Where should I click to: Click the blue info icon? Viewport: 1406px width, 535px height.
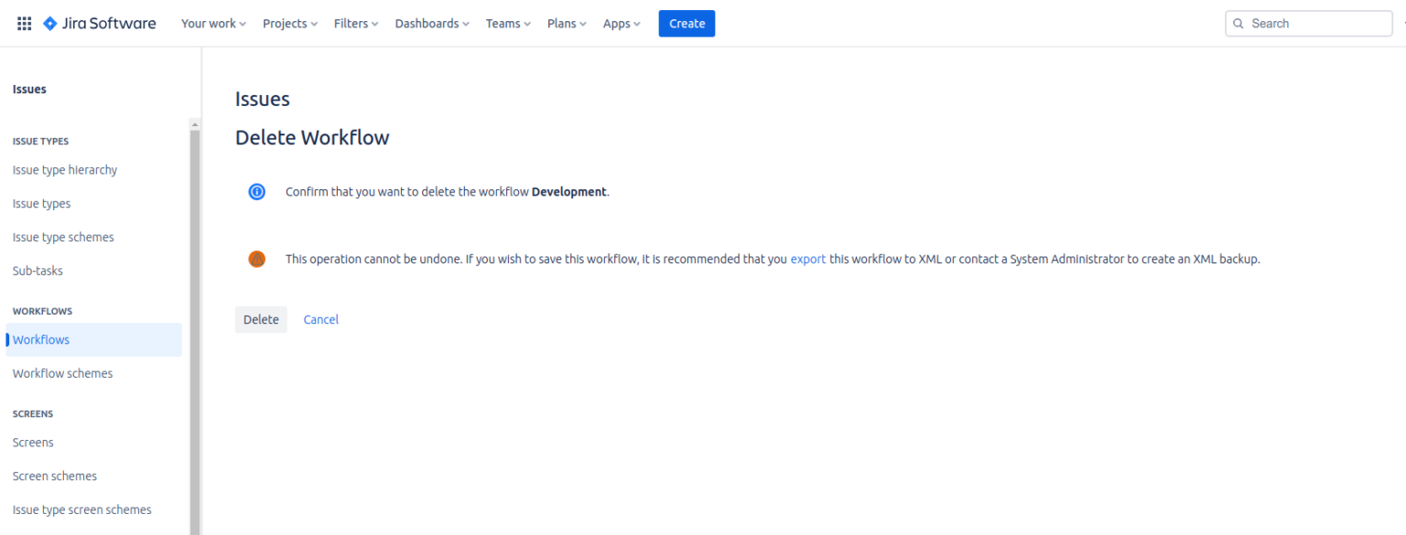256,192
